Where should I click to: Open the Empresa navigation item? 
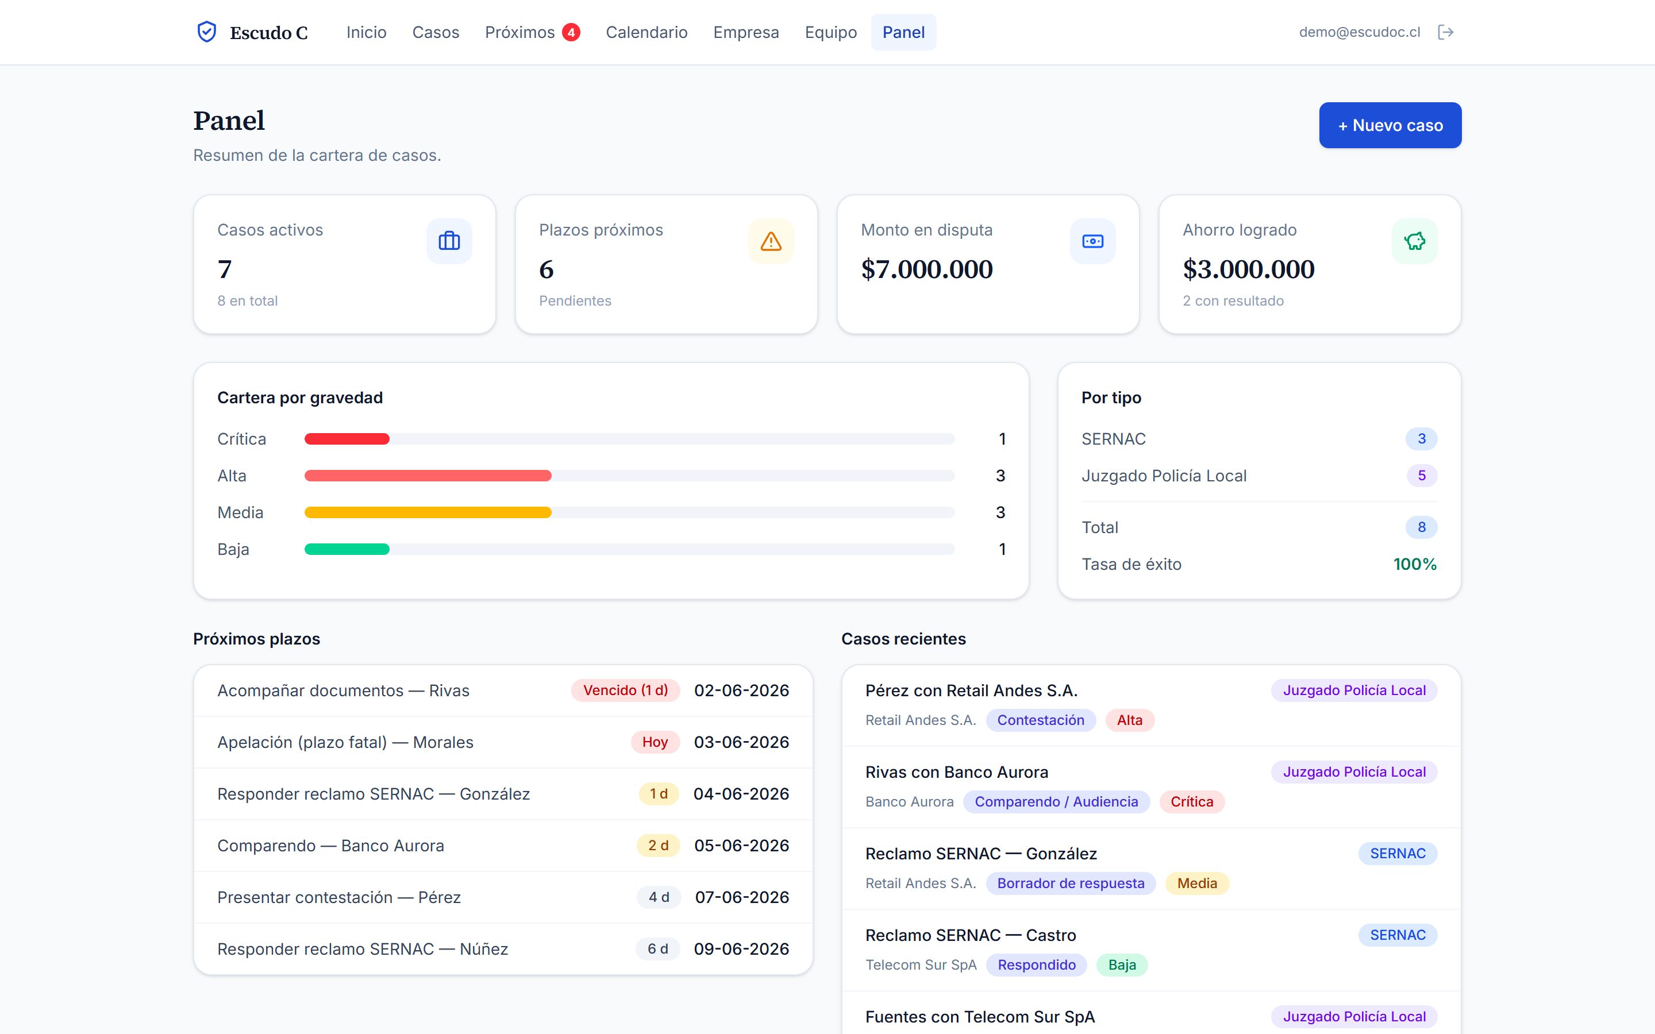[746, 32]
